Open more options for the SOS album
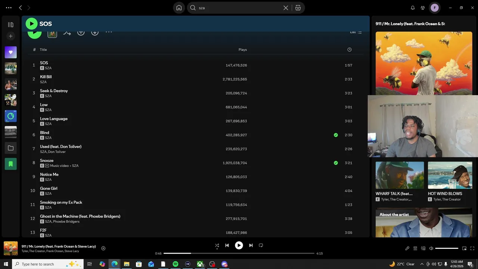This screenshot has height=269, width=478. pyautogui.click(x=109, y=32)
